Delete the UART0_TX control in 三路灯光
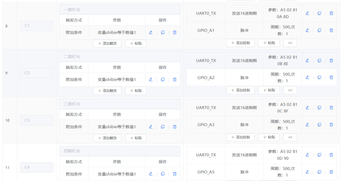Image resolution: width=342 pixels, height=181 pixels. coord(331,107)
